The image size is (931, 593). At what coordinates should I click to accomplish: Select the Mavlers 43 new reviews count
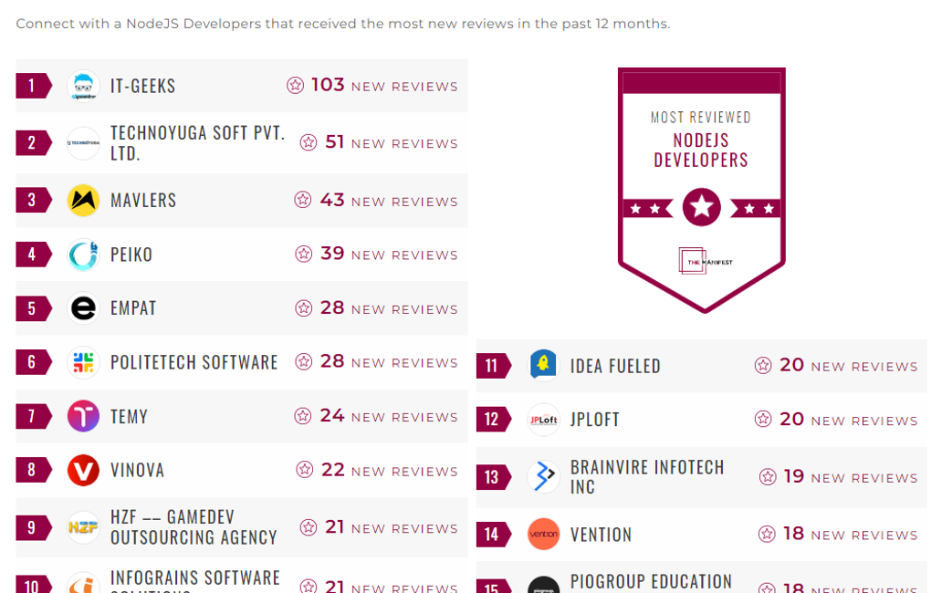coord(332,201)
